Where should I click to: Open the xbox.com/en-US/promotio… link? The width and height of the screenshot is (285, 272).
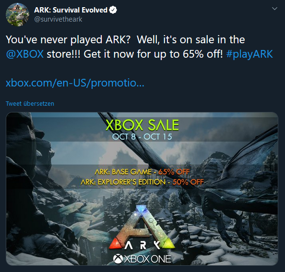point(75,83)
